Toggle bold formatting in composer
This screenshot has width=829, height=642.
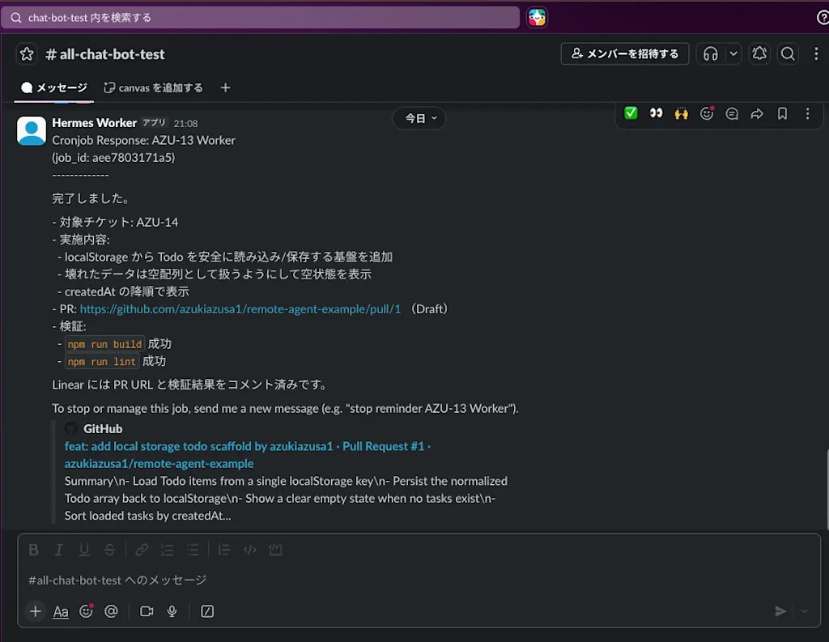point(33,550)
